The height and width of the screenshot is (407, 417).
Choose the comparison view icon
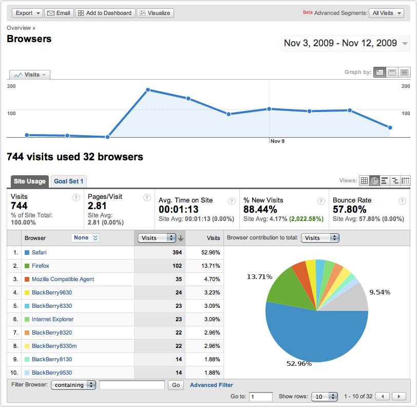tap(395, 181)
